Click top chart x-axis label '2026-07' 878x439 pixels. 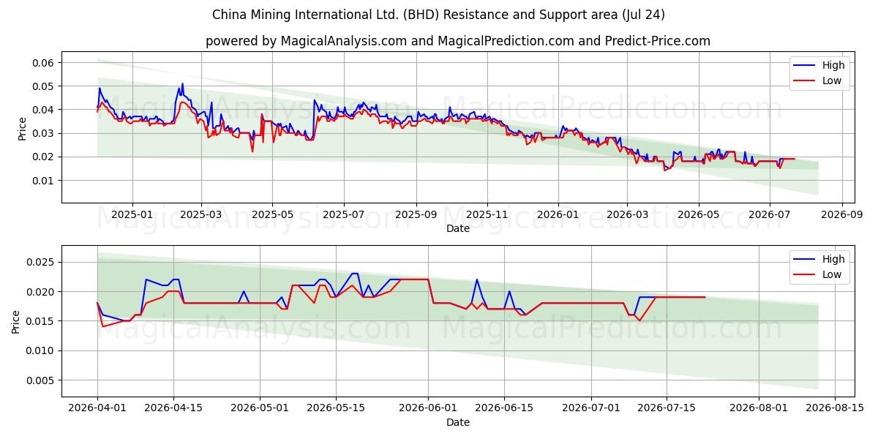pos(769,215)
